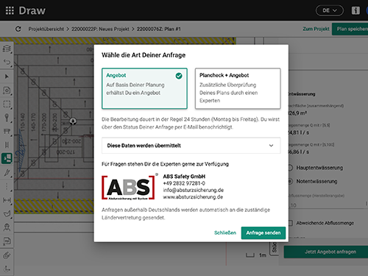Select the pointer selection tool
This screenshot has width=368, height=276.
(x=7, y=77)
